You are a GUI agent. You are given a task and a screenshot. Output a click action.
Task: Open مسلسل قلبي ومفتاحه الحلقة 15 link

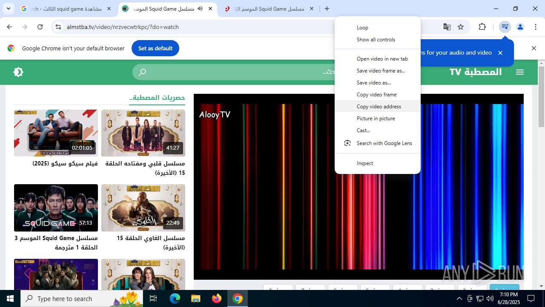point(145,168)
